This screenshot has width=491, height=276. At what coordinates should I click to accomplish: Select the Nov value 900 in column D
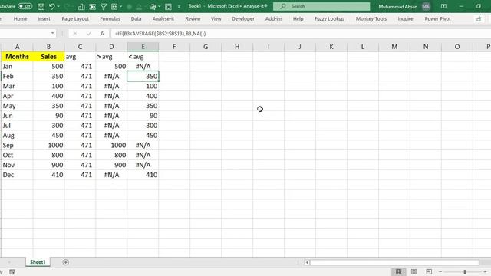pyautogui.click(x=111, y=165)
